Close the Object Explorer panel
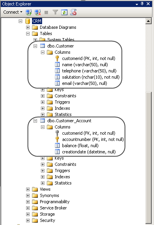 (x=148, y=4)
